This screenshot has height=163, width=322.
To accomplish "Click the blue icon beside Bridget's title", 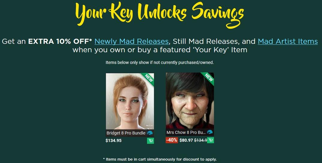I will coord(150,133).
